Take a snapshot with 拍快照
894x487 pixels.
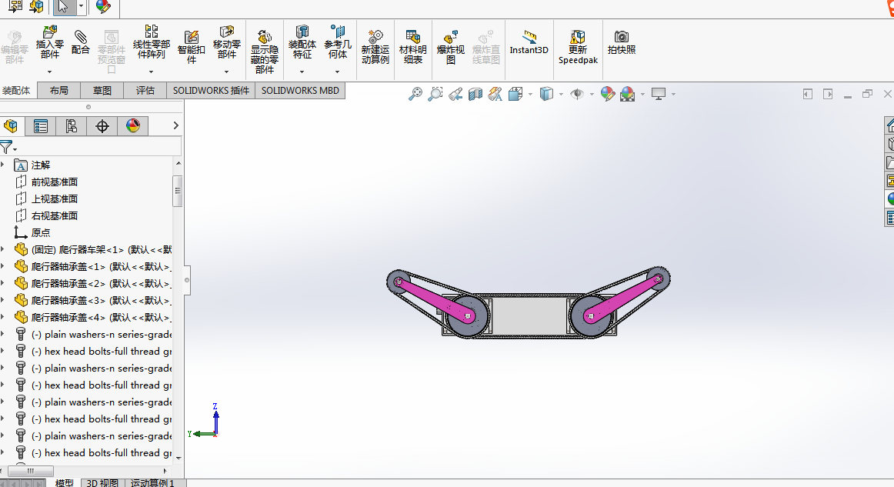(622, 42)
